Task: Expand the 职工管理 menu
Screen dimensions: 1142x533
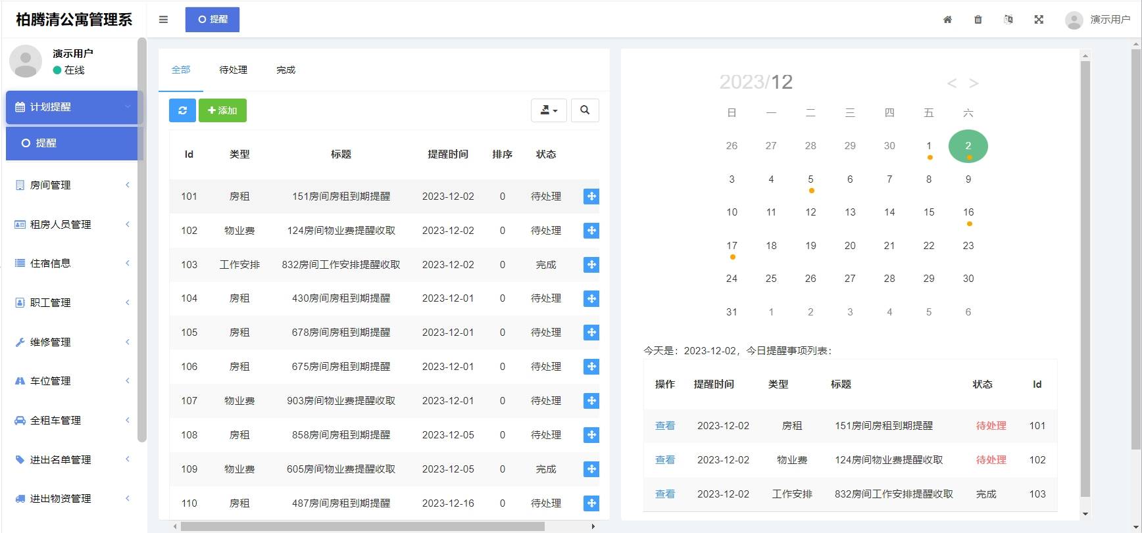Action: (x=72, y=303)
